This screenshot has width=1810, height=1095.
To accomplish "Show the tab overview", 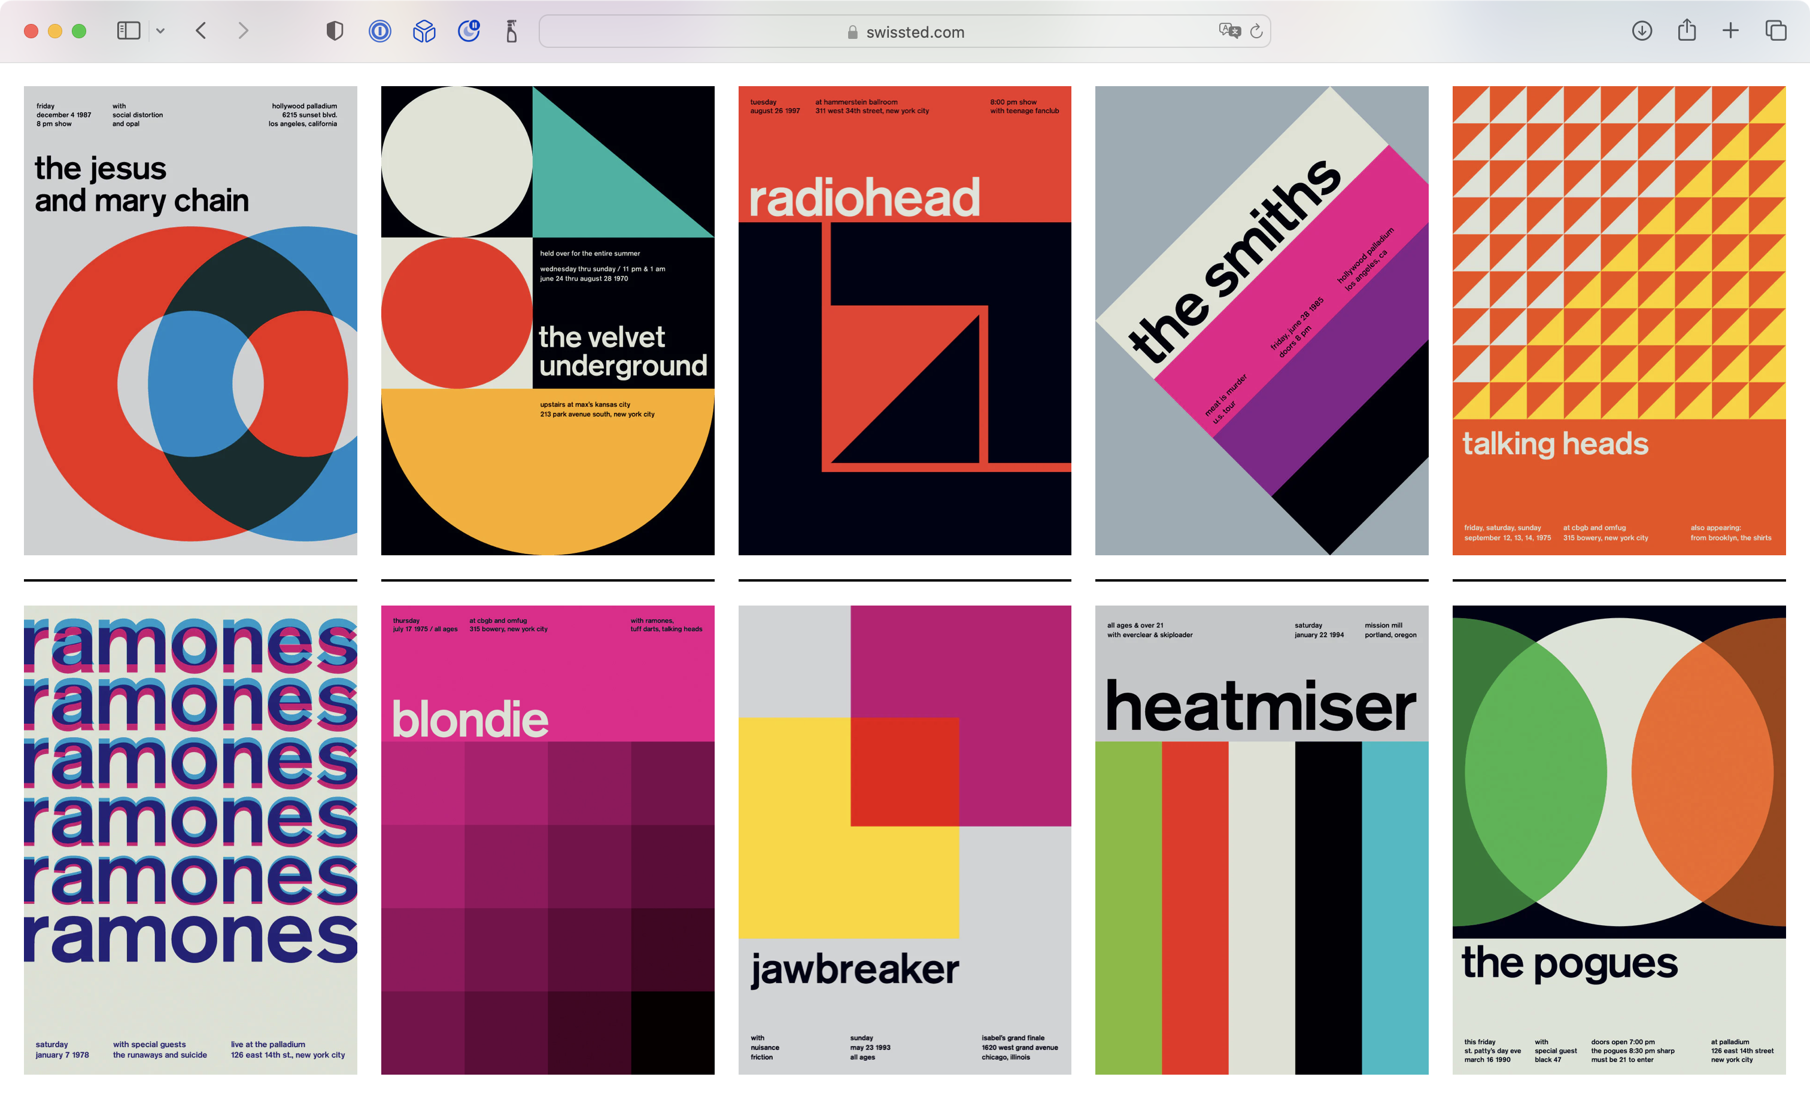I will (1775, 31).
